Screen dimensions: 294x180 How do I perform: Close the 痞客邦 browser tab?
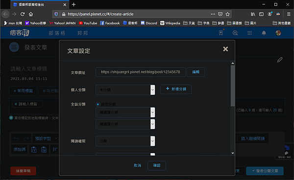point(65,5)
